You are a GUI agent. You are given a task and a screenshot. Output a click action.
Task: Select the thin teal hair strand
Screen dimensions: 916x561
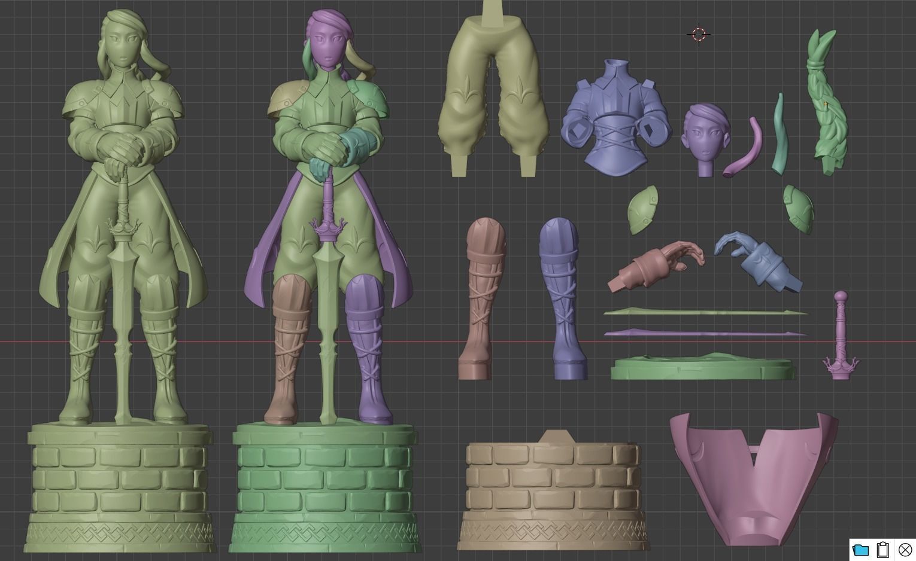[779, 135]
